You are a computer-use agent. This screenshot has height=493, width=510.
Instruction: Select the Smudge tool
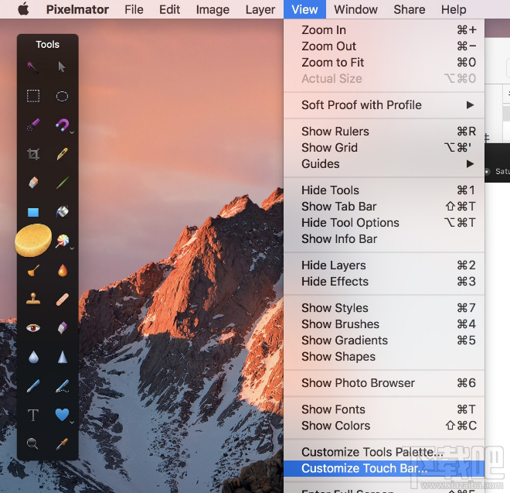[x=33, y=270]
